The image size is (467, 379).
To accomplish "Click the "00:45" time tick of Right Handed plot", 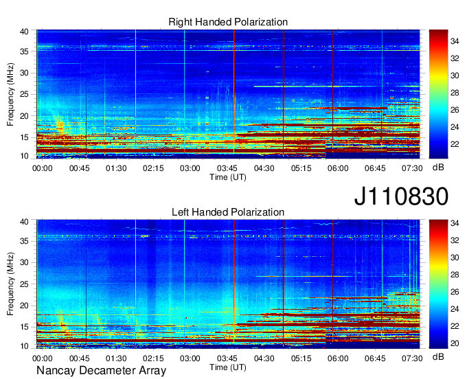I will 80,168.
